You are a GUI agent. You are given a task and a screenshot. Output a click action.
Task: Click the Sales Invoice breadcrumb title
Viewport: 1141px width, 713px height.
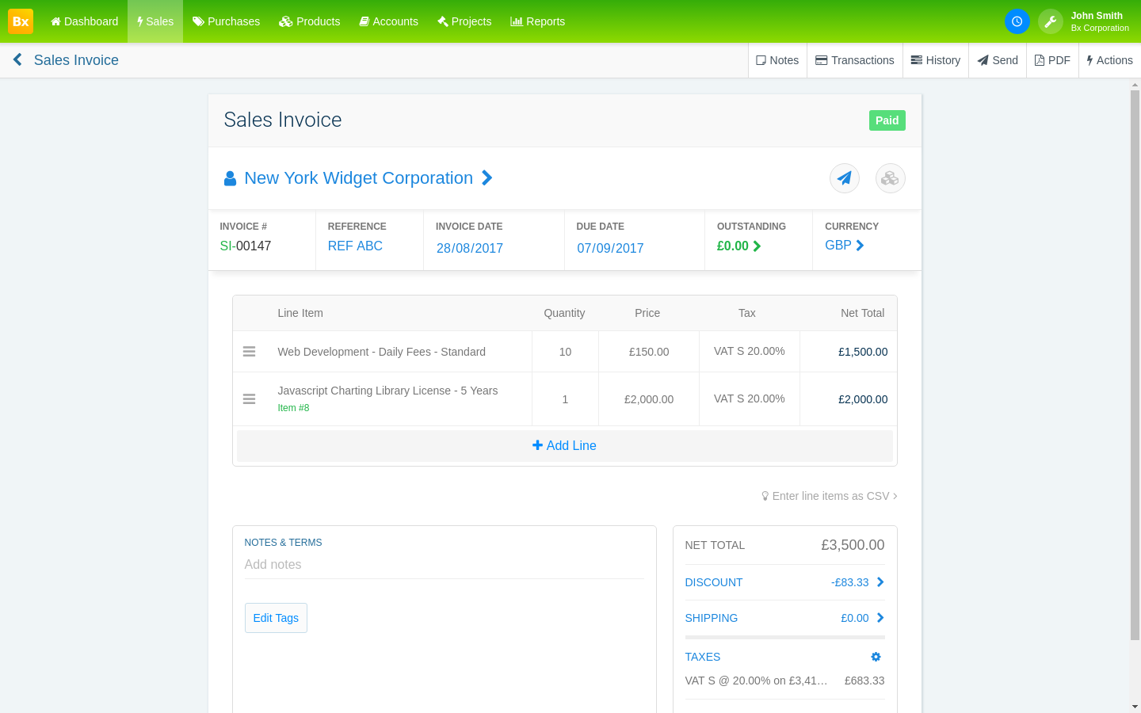[76, 60]
